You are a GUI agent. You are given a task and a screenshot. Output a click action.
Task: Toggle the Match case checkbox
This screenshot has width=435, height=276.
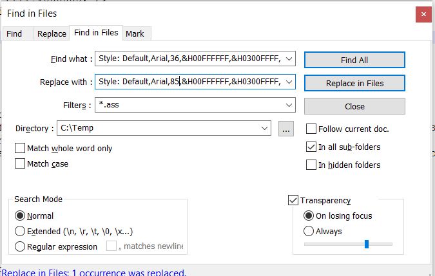coord(20,164)
